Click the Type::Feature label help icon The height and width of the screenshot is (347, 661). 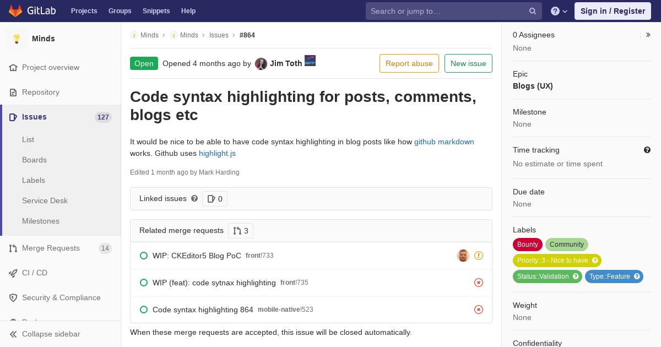pyautogui.click(x=637, y=276)
